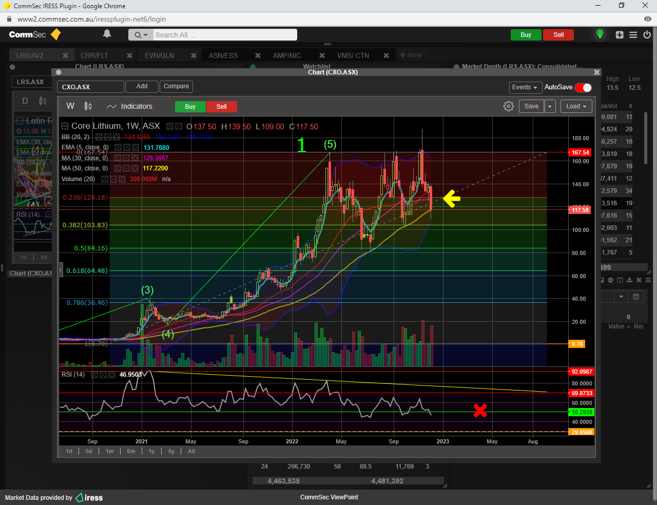
Task: Close the Chart (CXO.ASX) popup window
Action: 596,72
